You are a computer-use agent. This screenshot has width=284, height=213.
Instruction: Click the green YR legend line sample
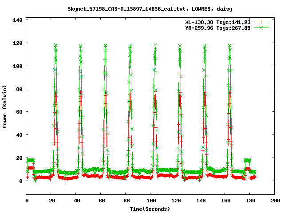[x=261, y=28]
